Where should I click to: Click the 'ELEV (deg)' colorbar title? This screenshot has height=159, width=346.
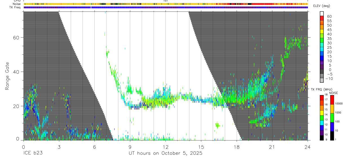point(322,6)
